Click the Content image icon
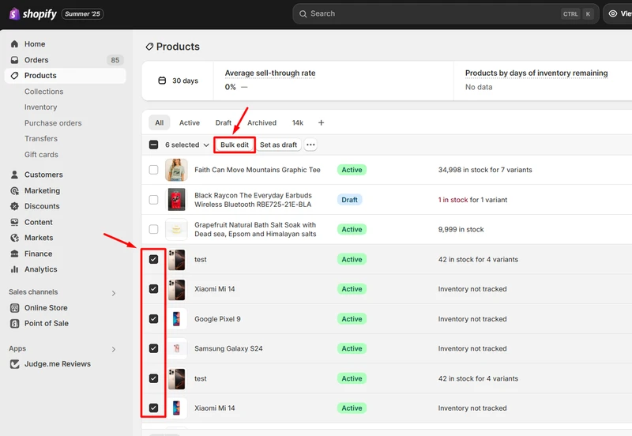The height and width of the screenshot is (436, 632). 14,222
